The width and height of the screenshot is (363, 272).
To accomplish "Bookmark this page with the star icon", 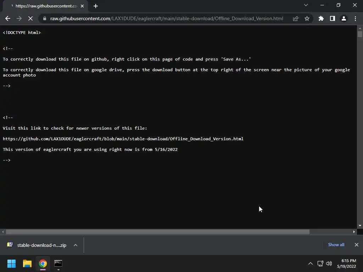I will pyautogui.click(x=307, y=18).
